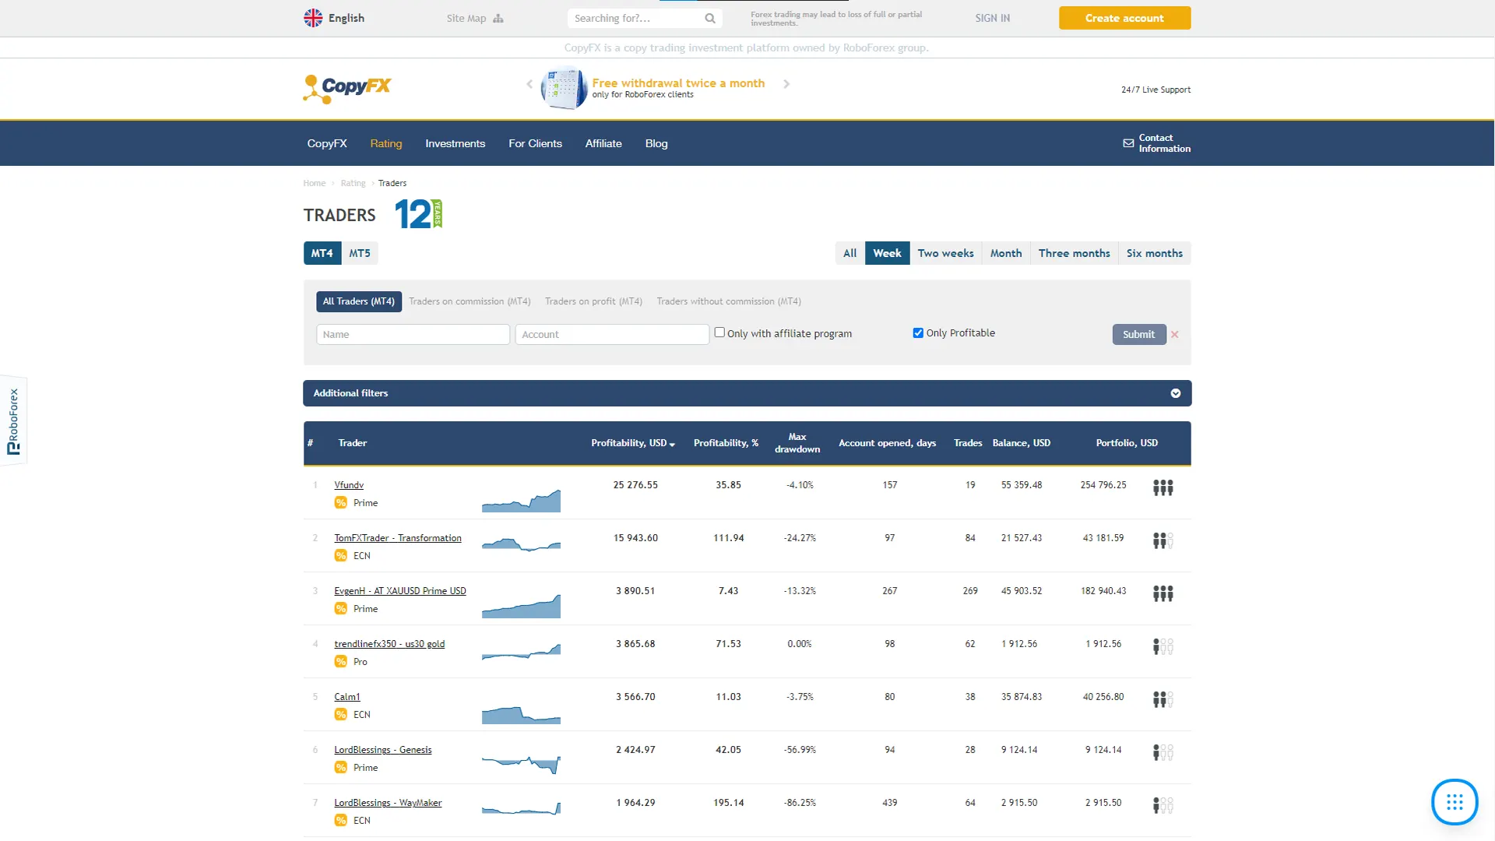This screenshot has width=1495, height=841.
Task: Select the Six months period tab
Action: (1154, 253)
